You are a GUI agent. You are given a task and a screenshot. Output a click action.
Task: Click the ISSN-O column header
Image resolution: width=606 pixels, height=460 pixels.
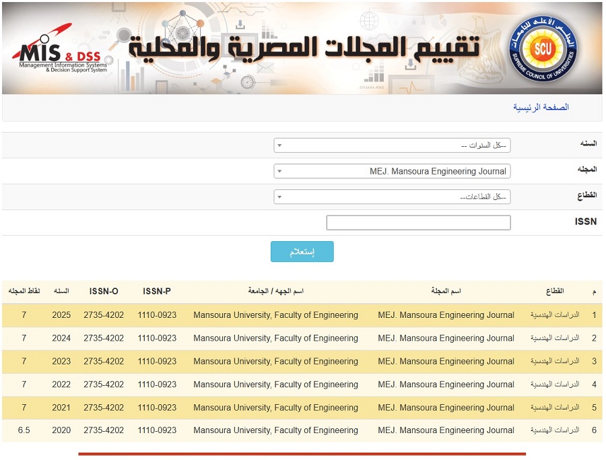104,292
